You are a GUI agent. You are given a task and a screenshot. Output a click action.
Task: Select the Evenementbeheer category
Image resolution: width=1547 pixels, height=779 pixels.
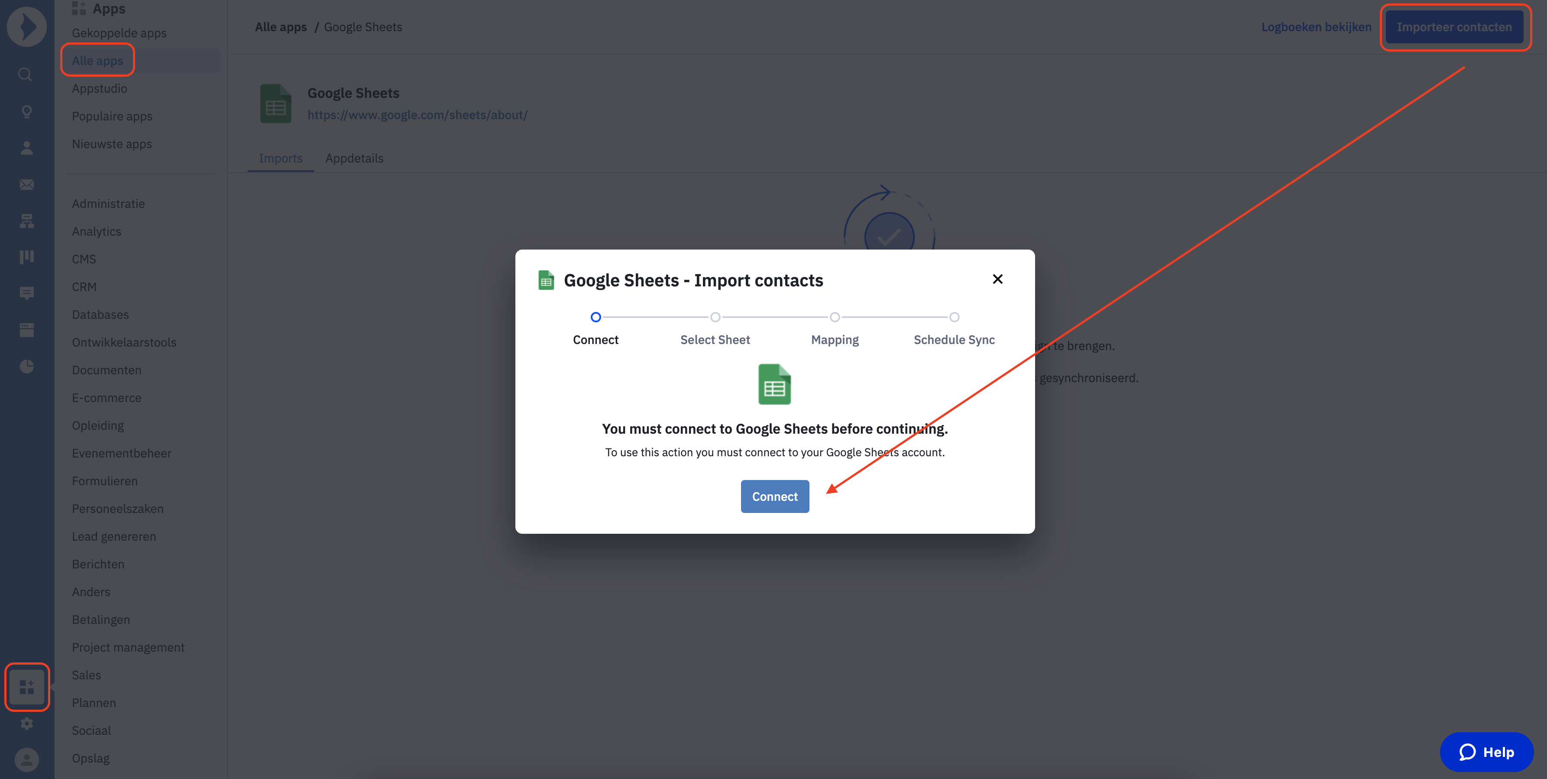click(121, 453)
